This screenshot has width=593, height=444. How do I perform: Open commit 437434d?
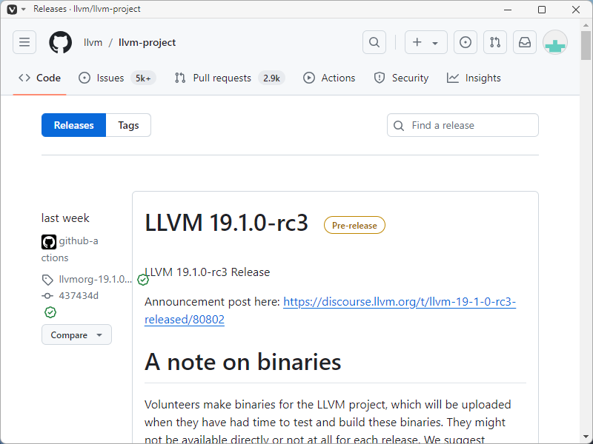79,295
